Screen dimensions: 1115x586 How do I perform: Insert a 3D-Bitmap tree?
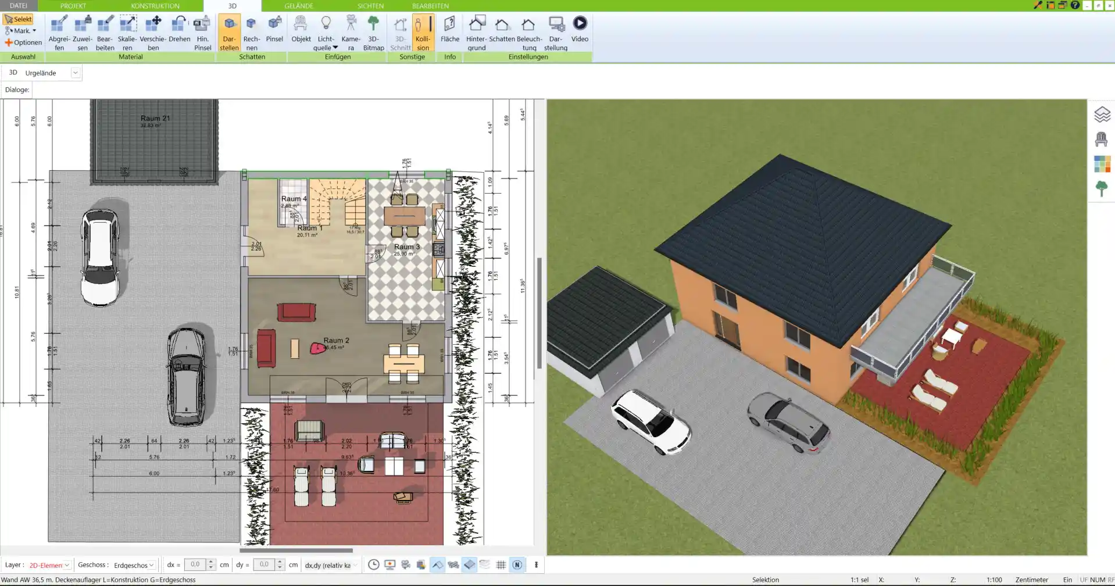(x=373, y=33)
